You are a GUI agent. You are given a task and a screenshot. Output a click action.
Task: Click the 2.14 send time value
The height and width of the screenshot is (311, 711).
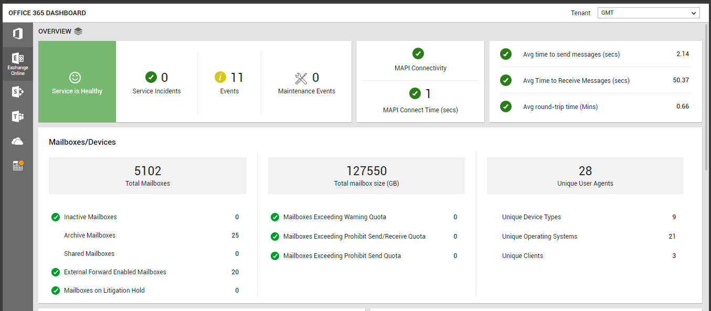click(x=683, y=54)
